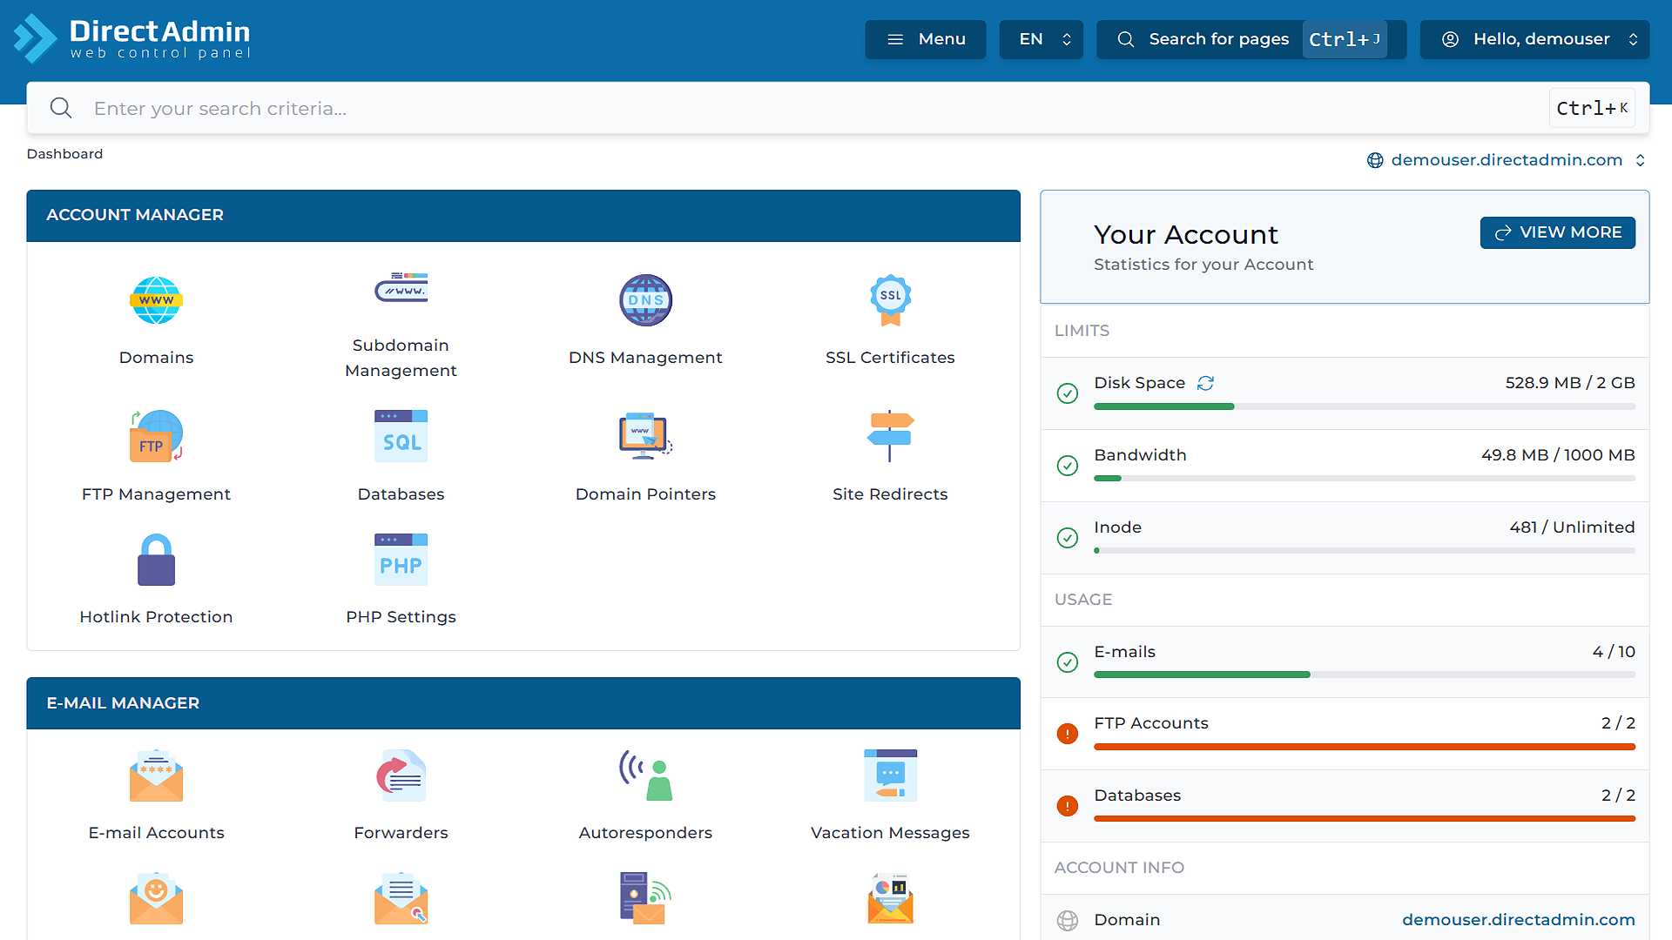Open the Hotlink Protection padlock icon
Image resolution: width=1672 pixels, height=940 pixels.
point(156,560)
